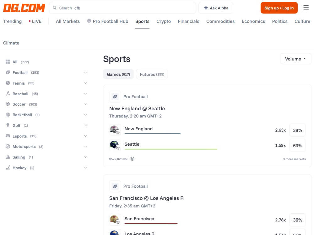Viewport: 314px width, 235px height.
Task: Switch to the Futures tab
Action: 152,74
